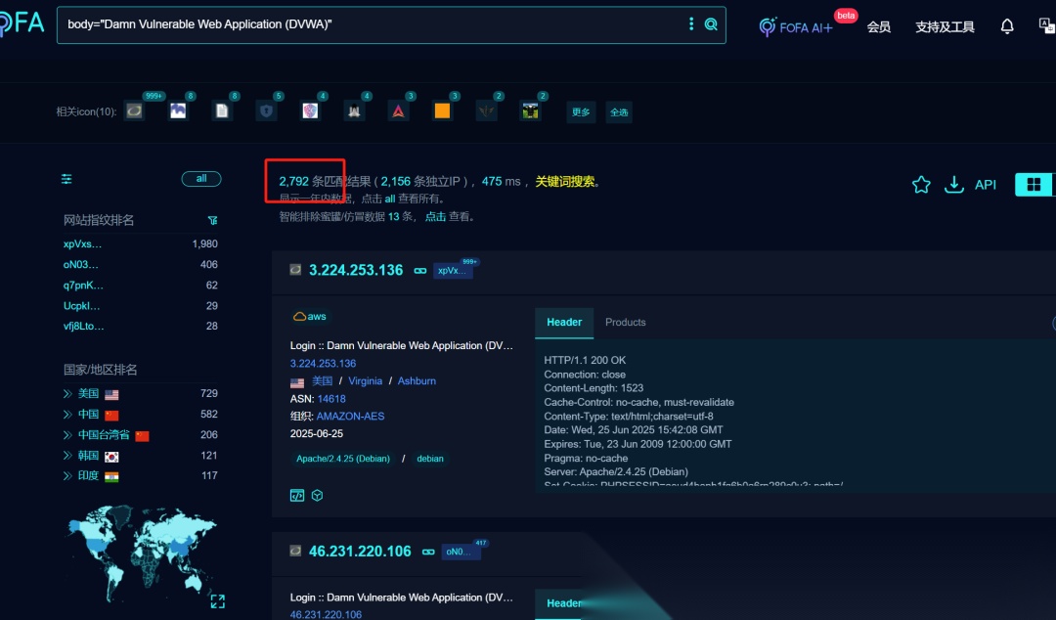The width and height of the screenshot is (1056, 620).
Task: Select the orange square related icon
Action: [x=442, y=111]
